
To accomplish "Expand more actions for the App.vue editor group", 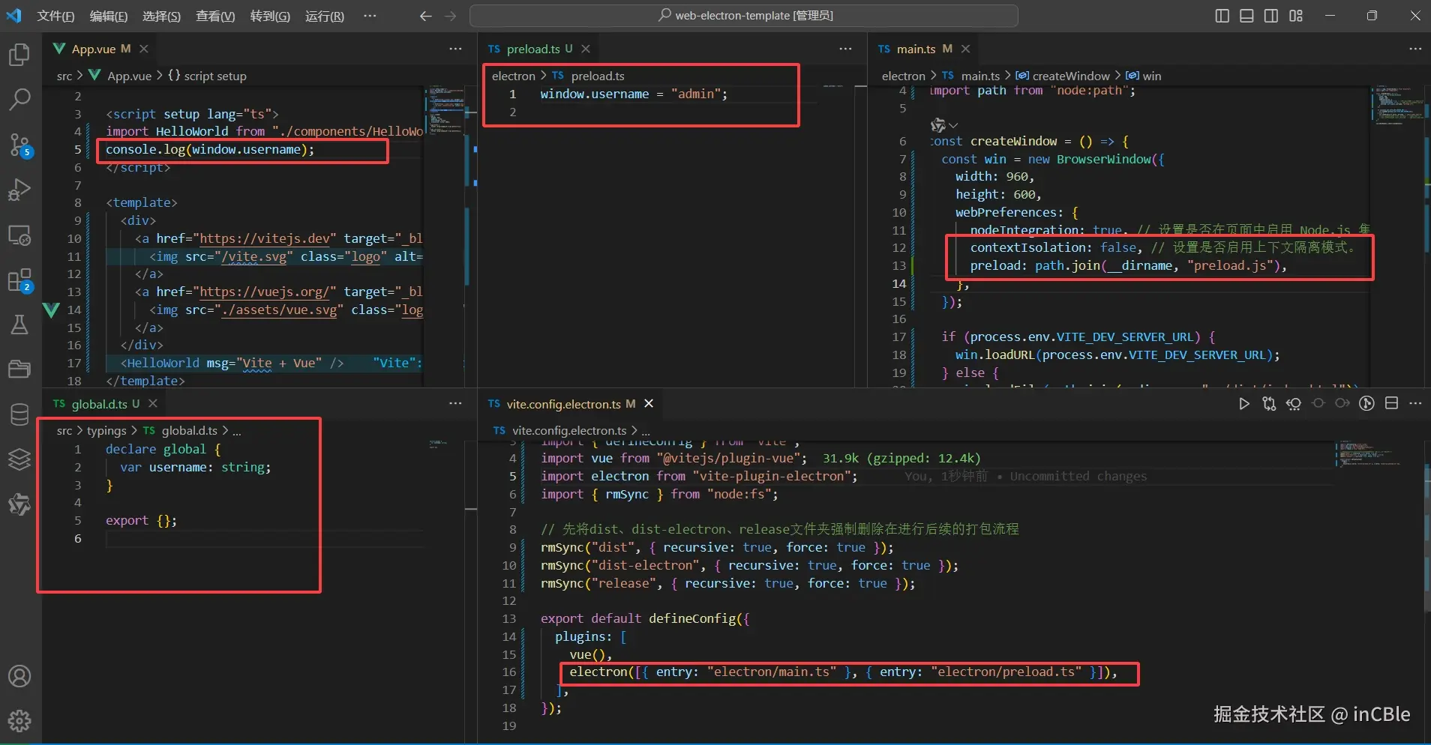I will pos(455,49).
